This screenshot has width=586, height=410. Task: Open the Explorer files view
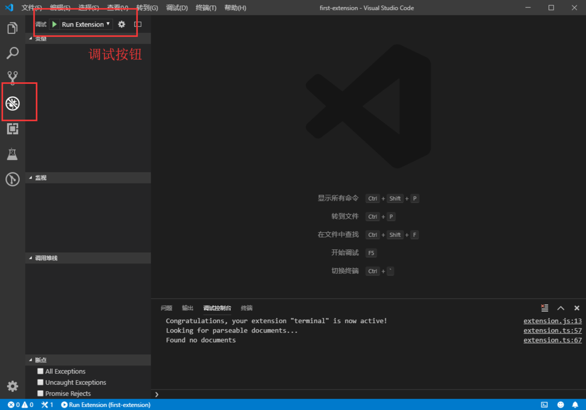(x=12, y=28)
